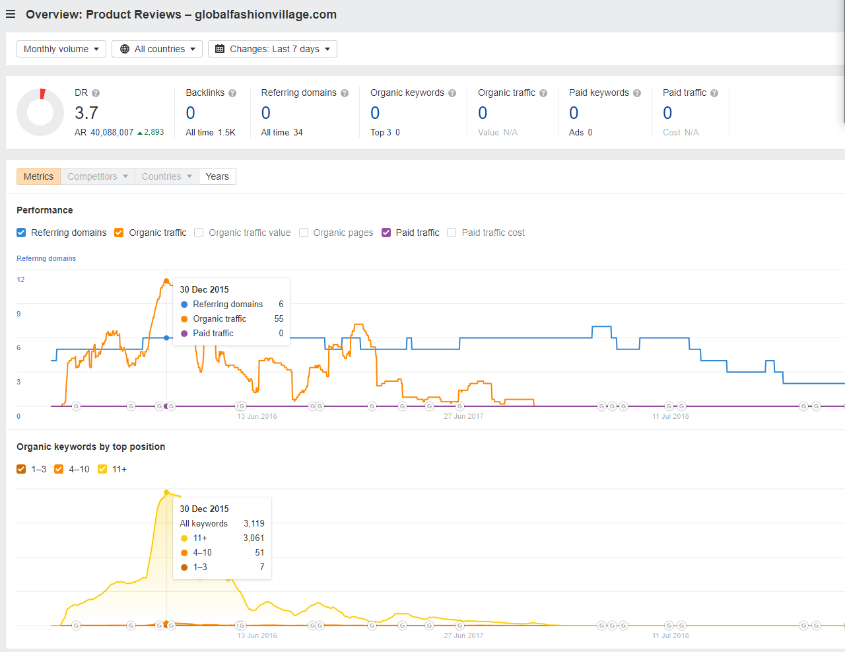Click the DR donut chart
The image size is (845, 652).
coord(40,112)
